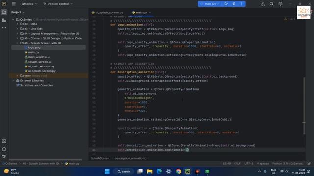Open Search Everywhere magnifier
314x176 pixels.
(271, 4)
